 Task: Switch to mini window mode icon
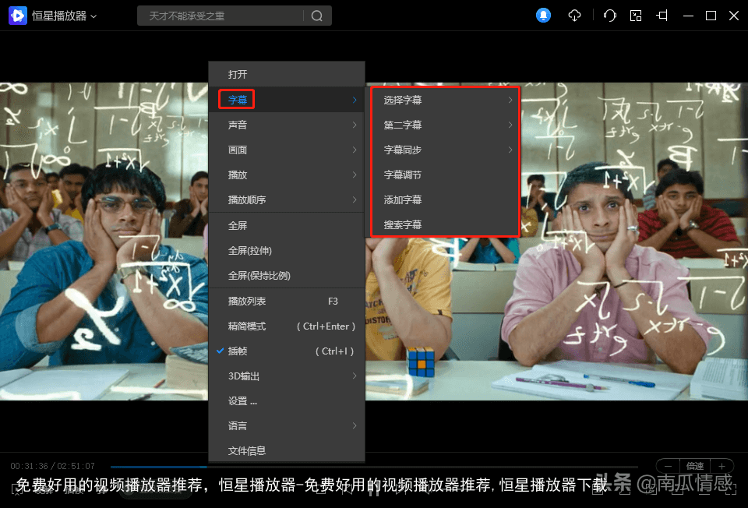pos(636,16)
